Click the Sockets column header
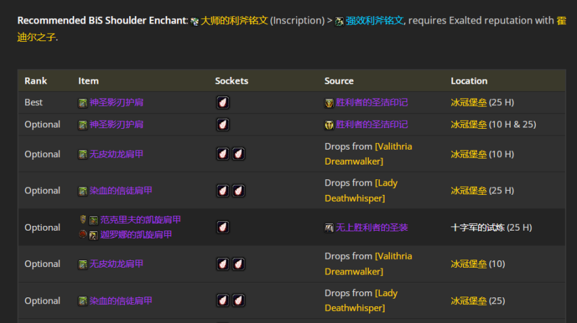Image resolution: width=577 pixels, height=323 pixels. pos(232,81)
